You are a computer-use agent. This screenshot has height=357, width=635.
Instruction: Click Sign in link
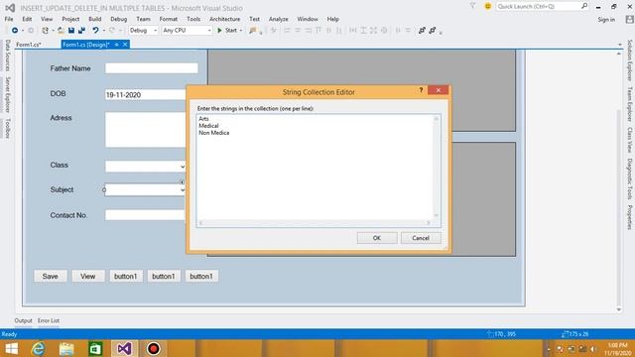[606, 20]
